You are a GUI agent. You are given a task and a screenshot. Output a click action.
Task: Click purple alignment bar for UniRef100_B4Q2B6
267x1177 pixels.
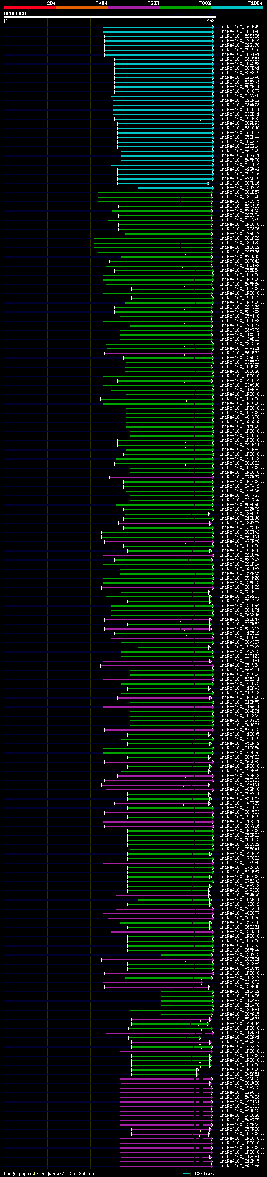coord(166,1167)
